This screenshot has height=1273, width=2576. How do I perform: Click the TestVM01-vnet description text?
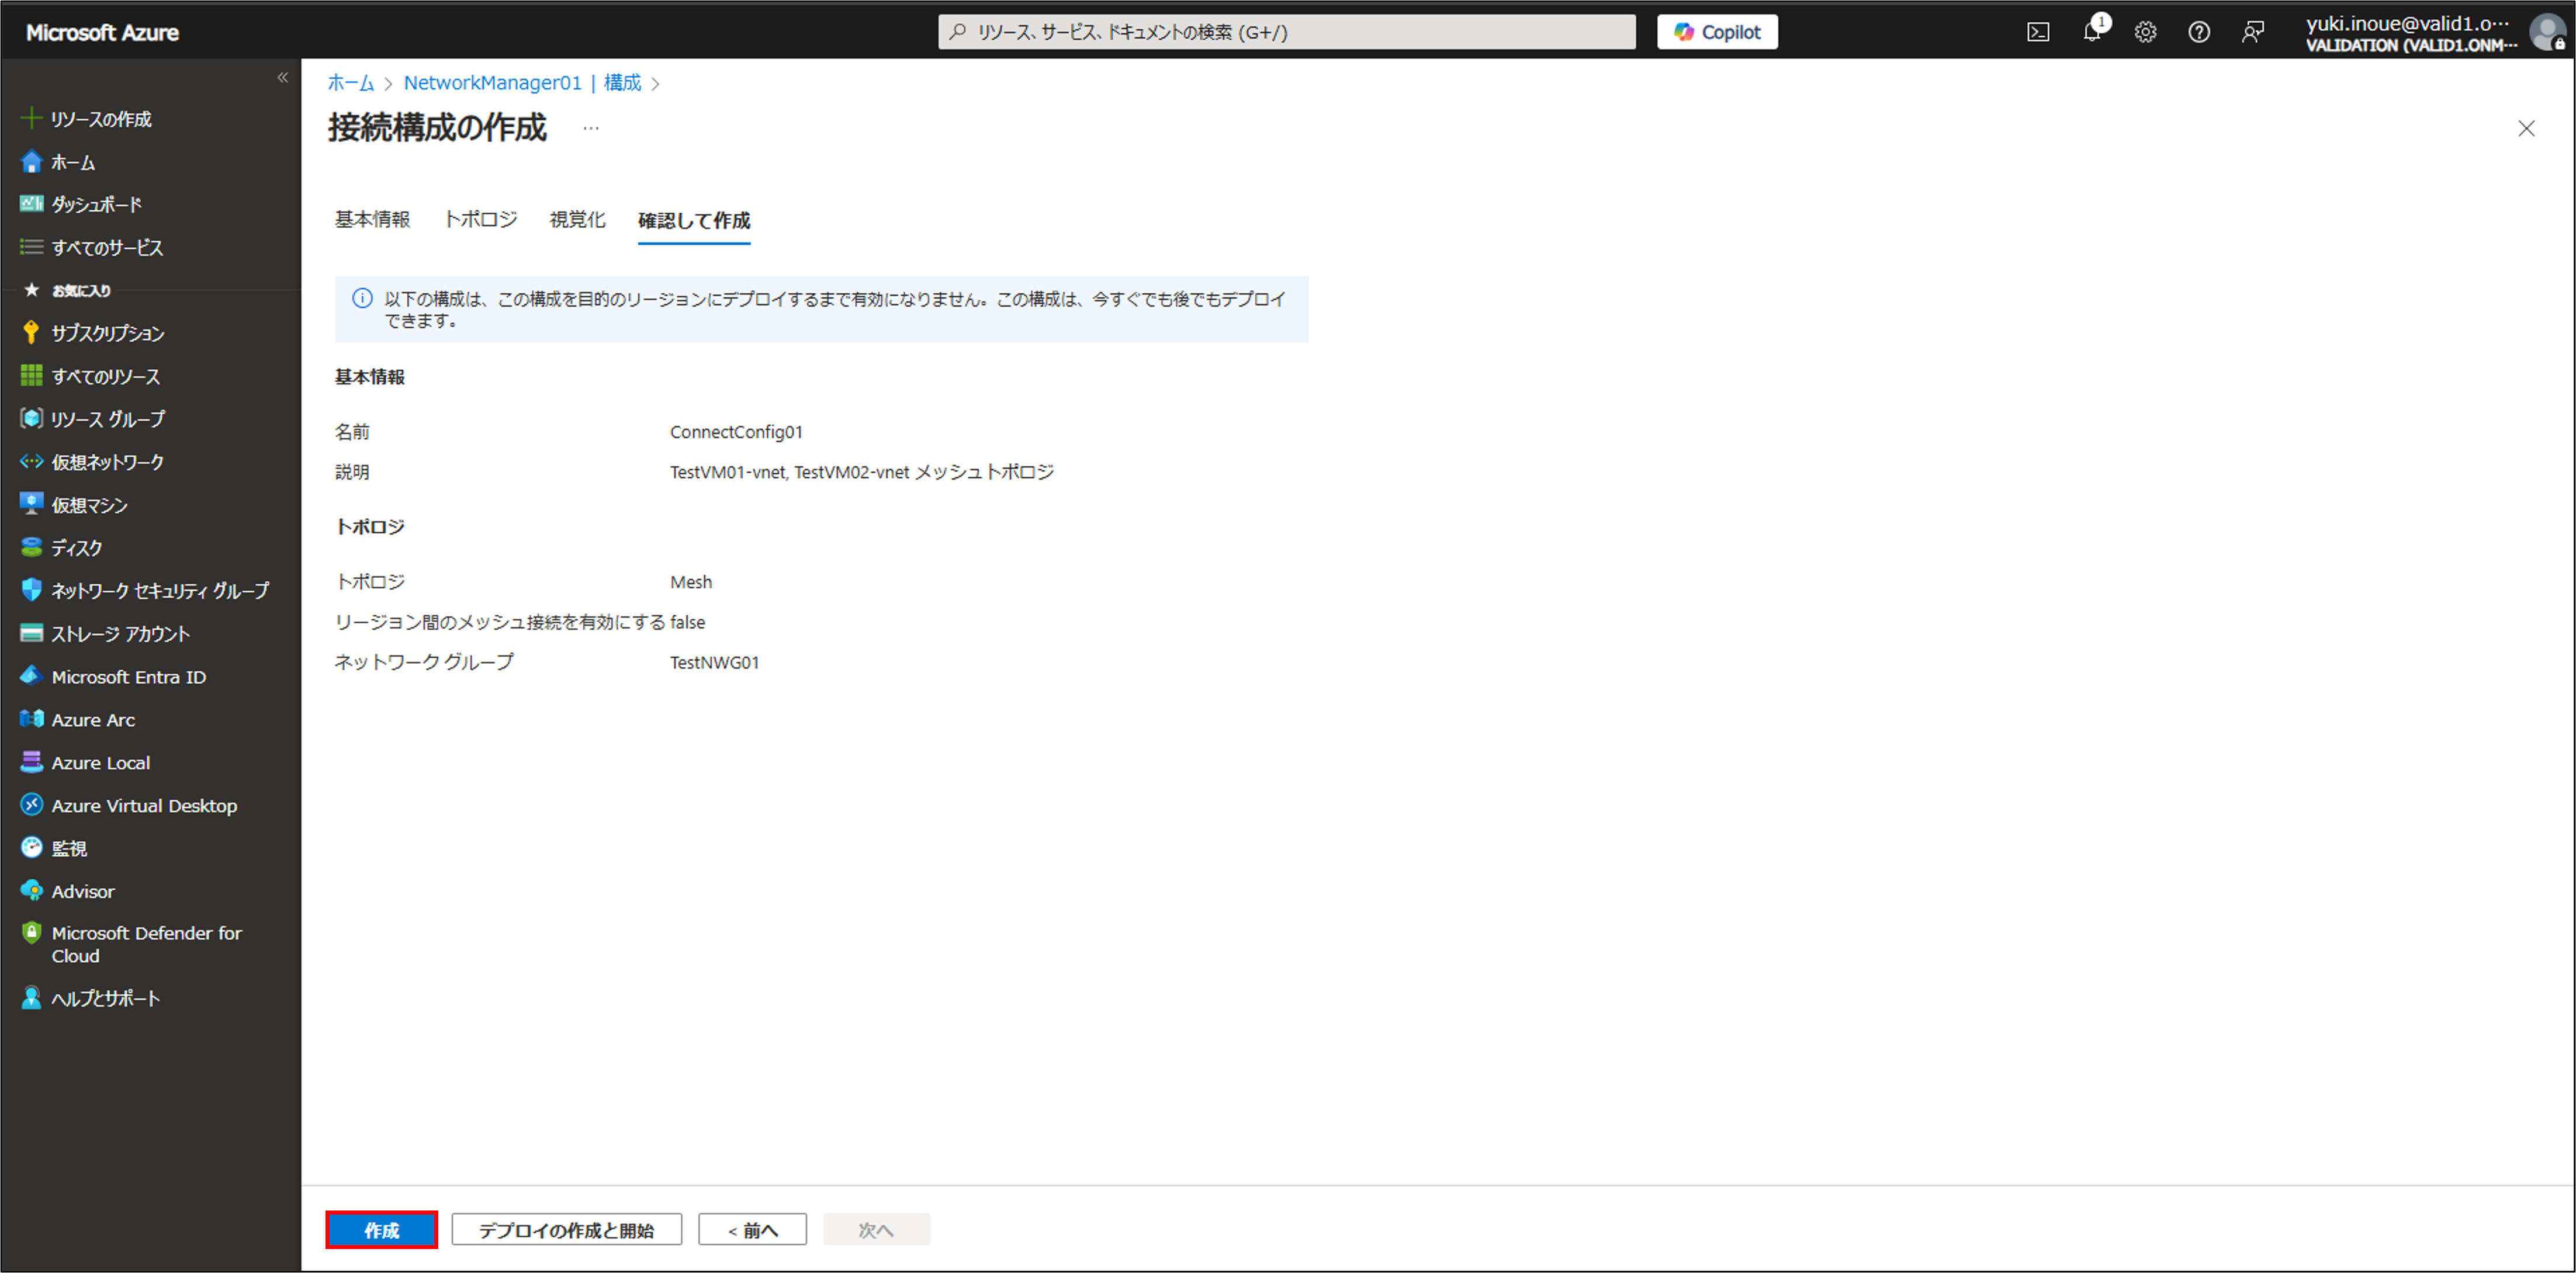862,472
